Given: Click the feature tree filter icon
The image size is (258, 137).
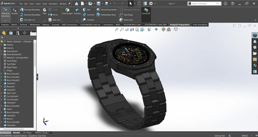Looking at the screenshot, I should tap(2, 38).
